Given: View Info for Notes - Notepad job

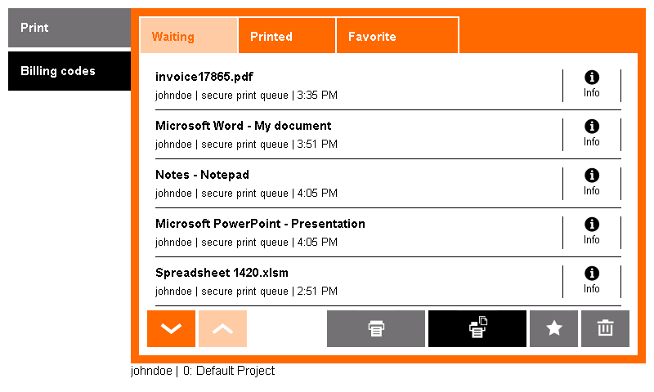Looking at the screenshot, I should pos(591,184).
